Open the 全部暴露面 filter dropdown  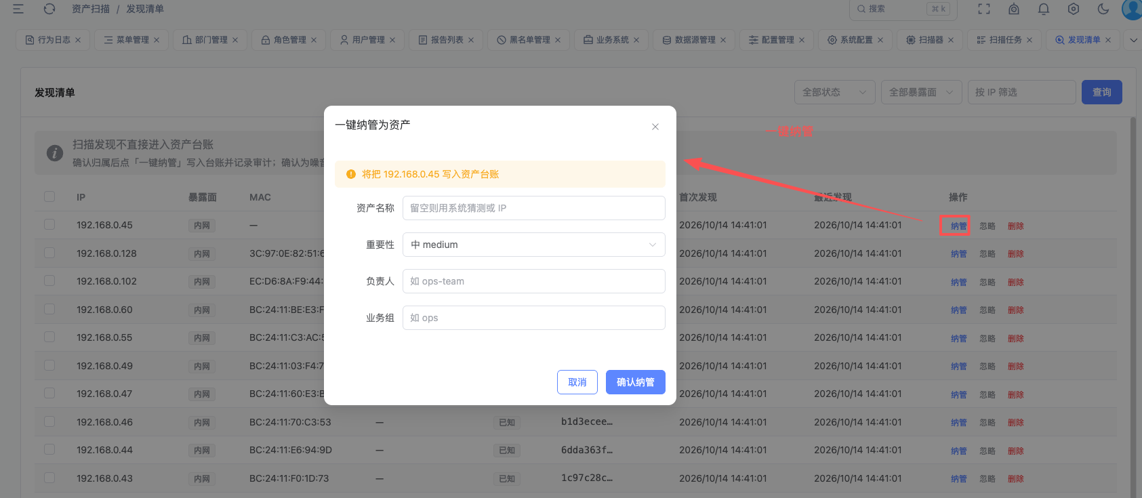[x=922, y=92]
